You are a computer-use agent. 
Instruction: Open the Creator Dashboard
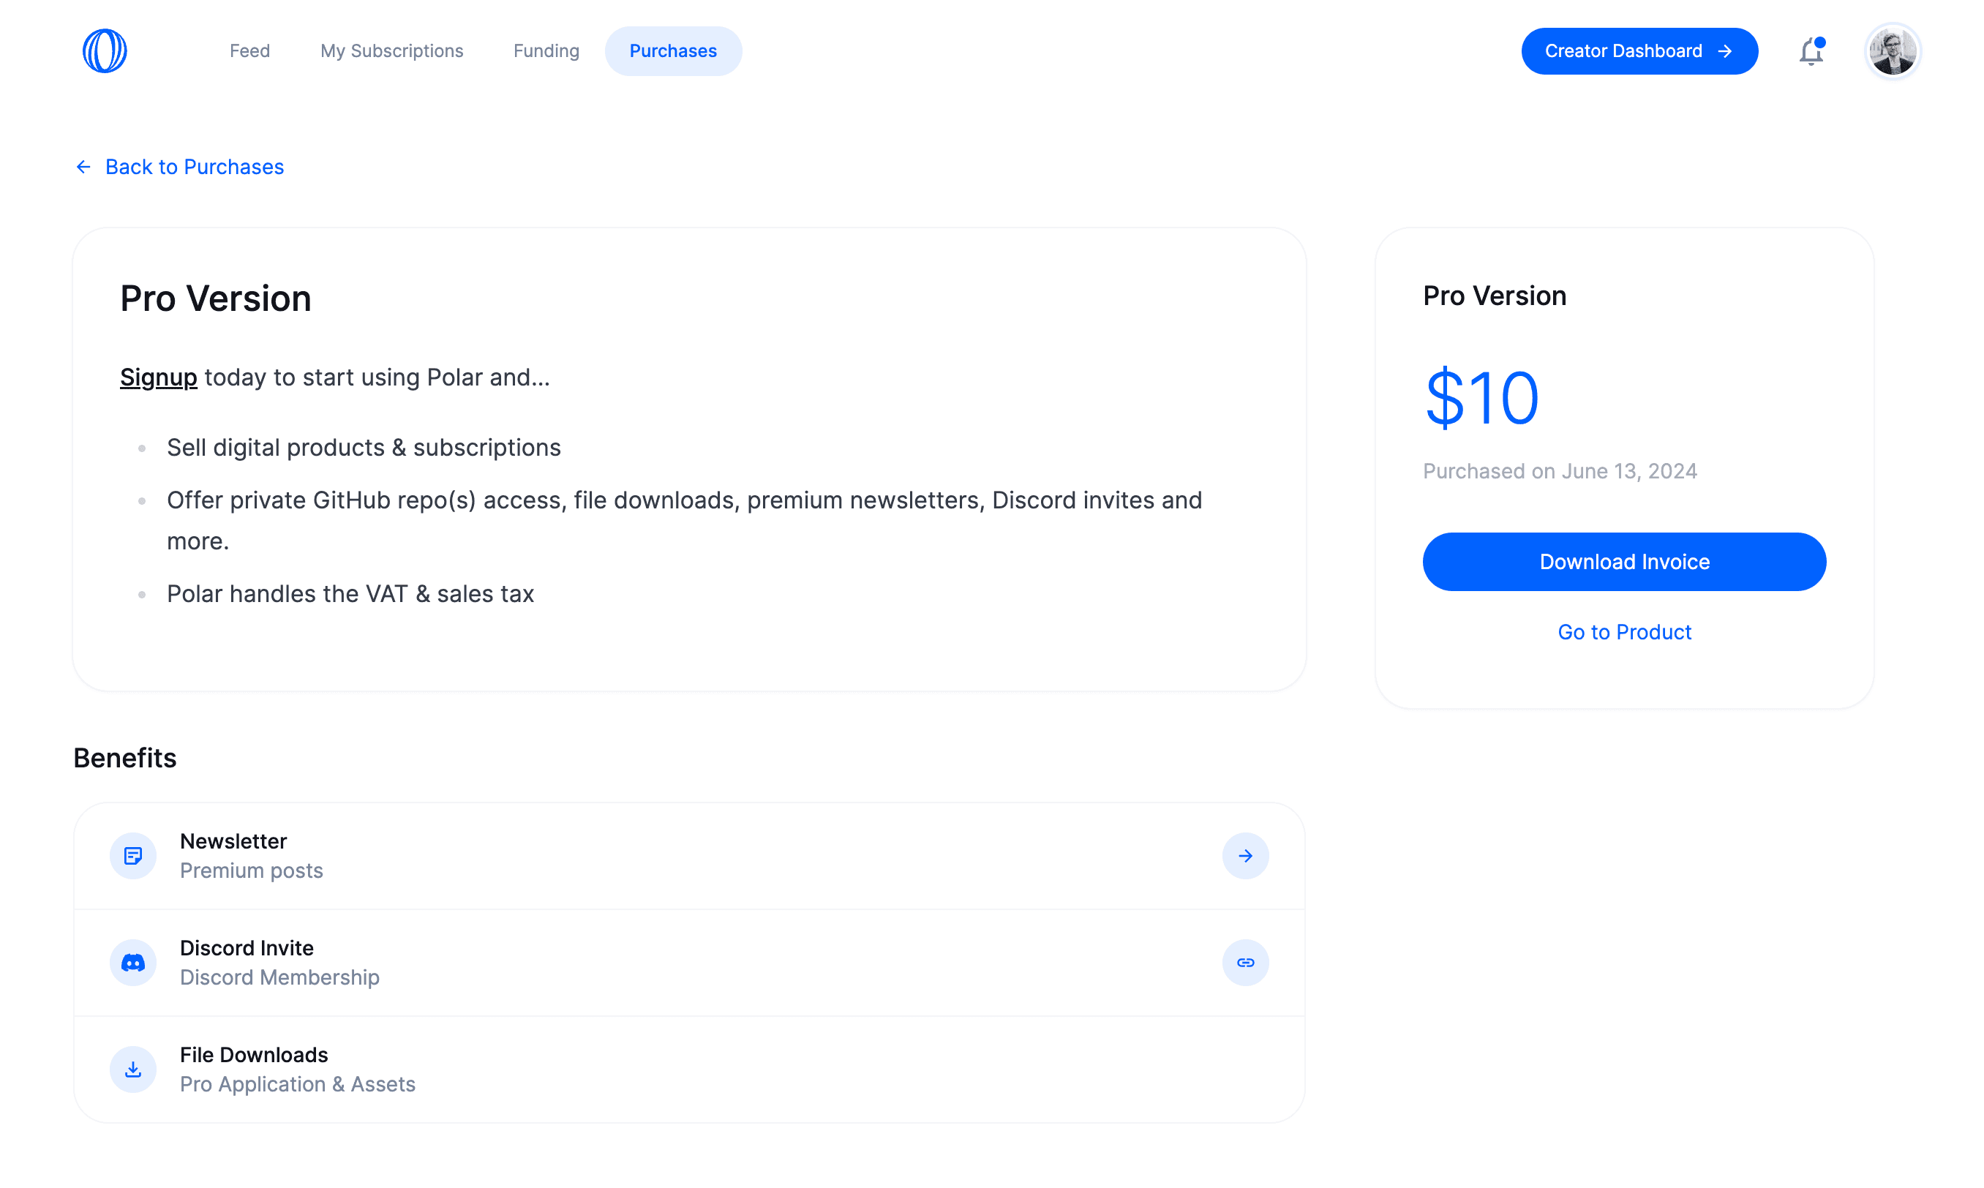tap(1638, 50)
